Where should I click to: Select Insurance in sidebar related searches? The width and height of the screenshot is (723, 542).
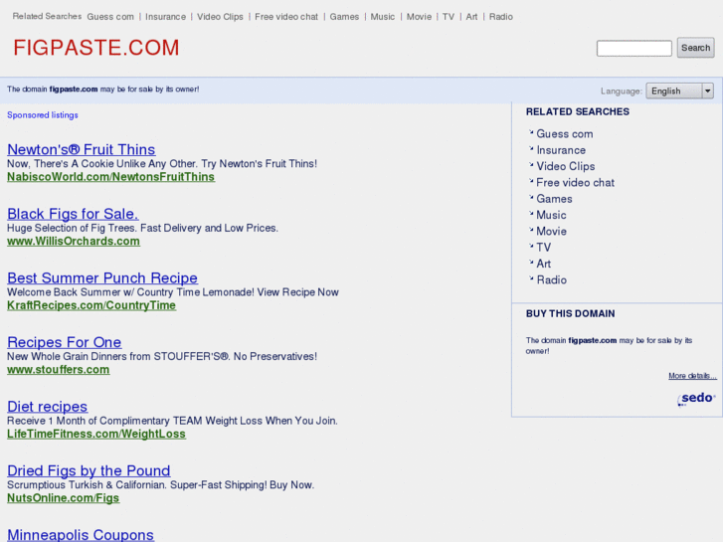[x=561, y=150]
